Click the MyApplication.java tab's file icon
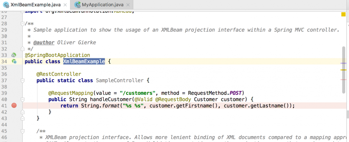This screenshot has width=349, height=142. coord(77,5)
